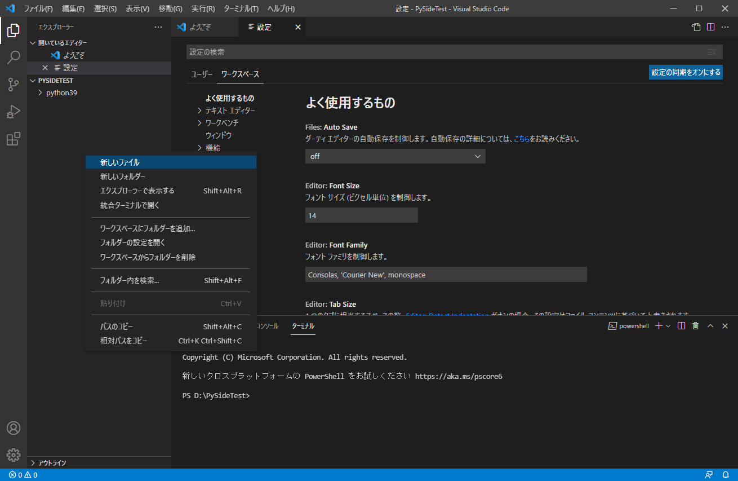Click the explorer panel more actions ellipsis
Screen dimensions: 738x481
point(158,27)
